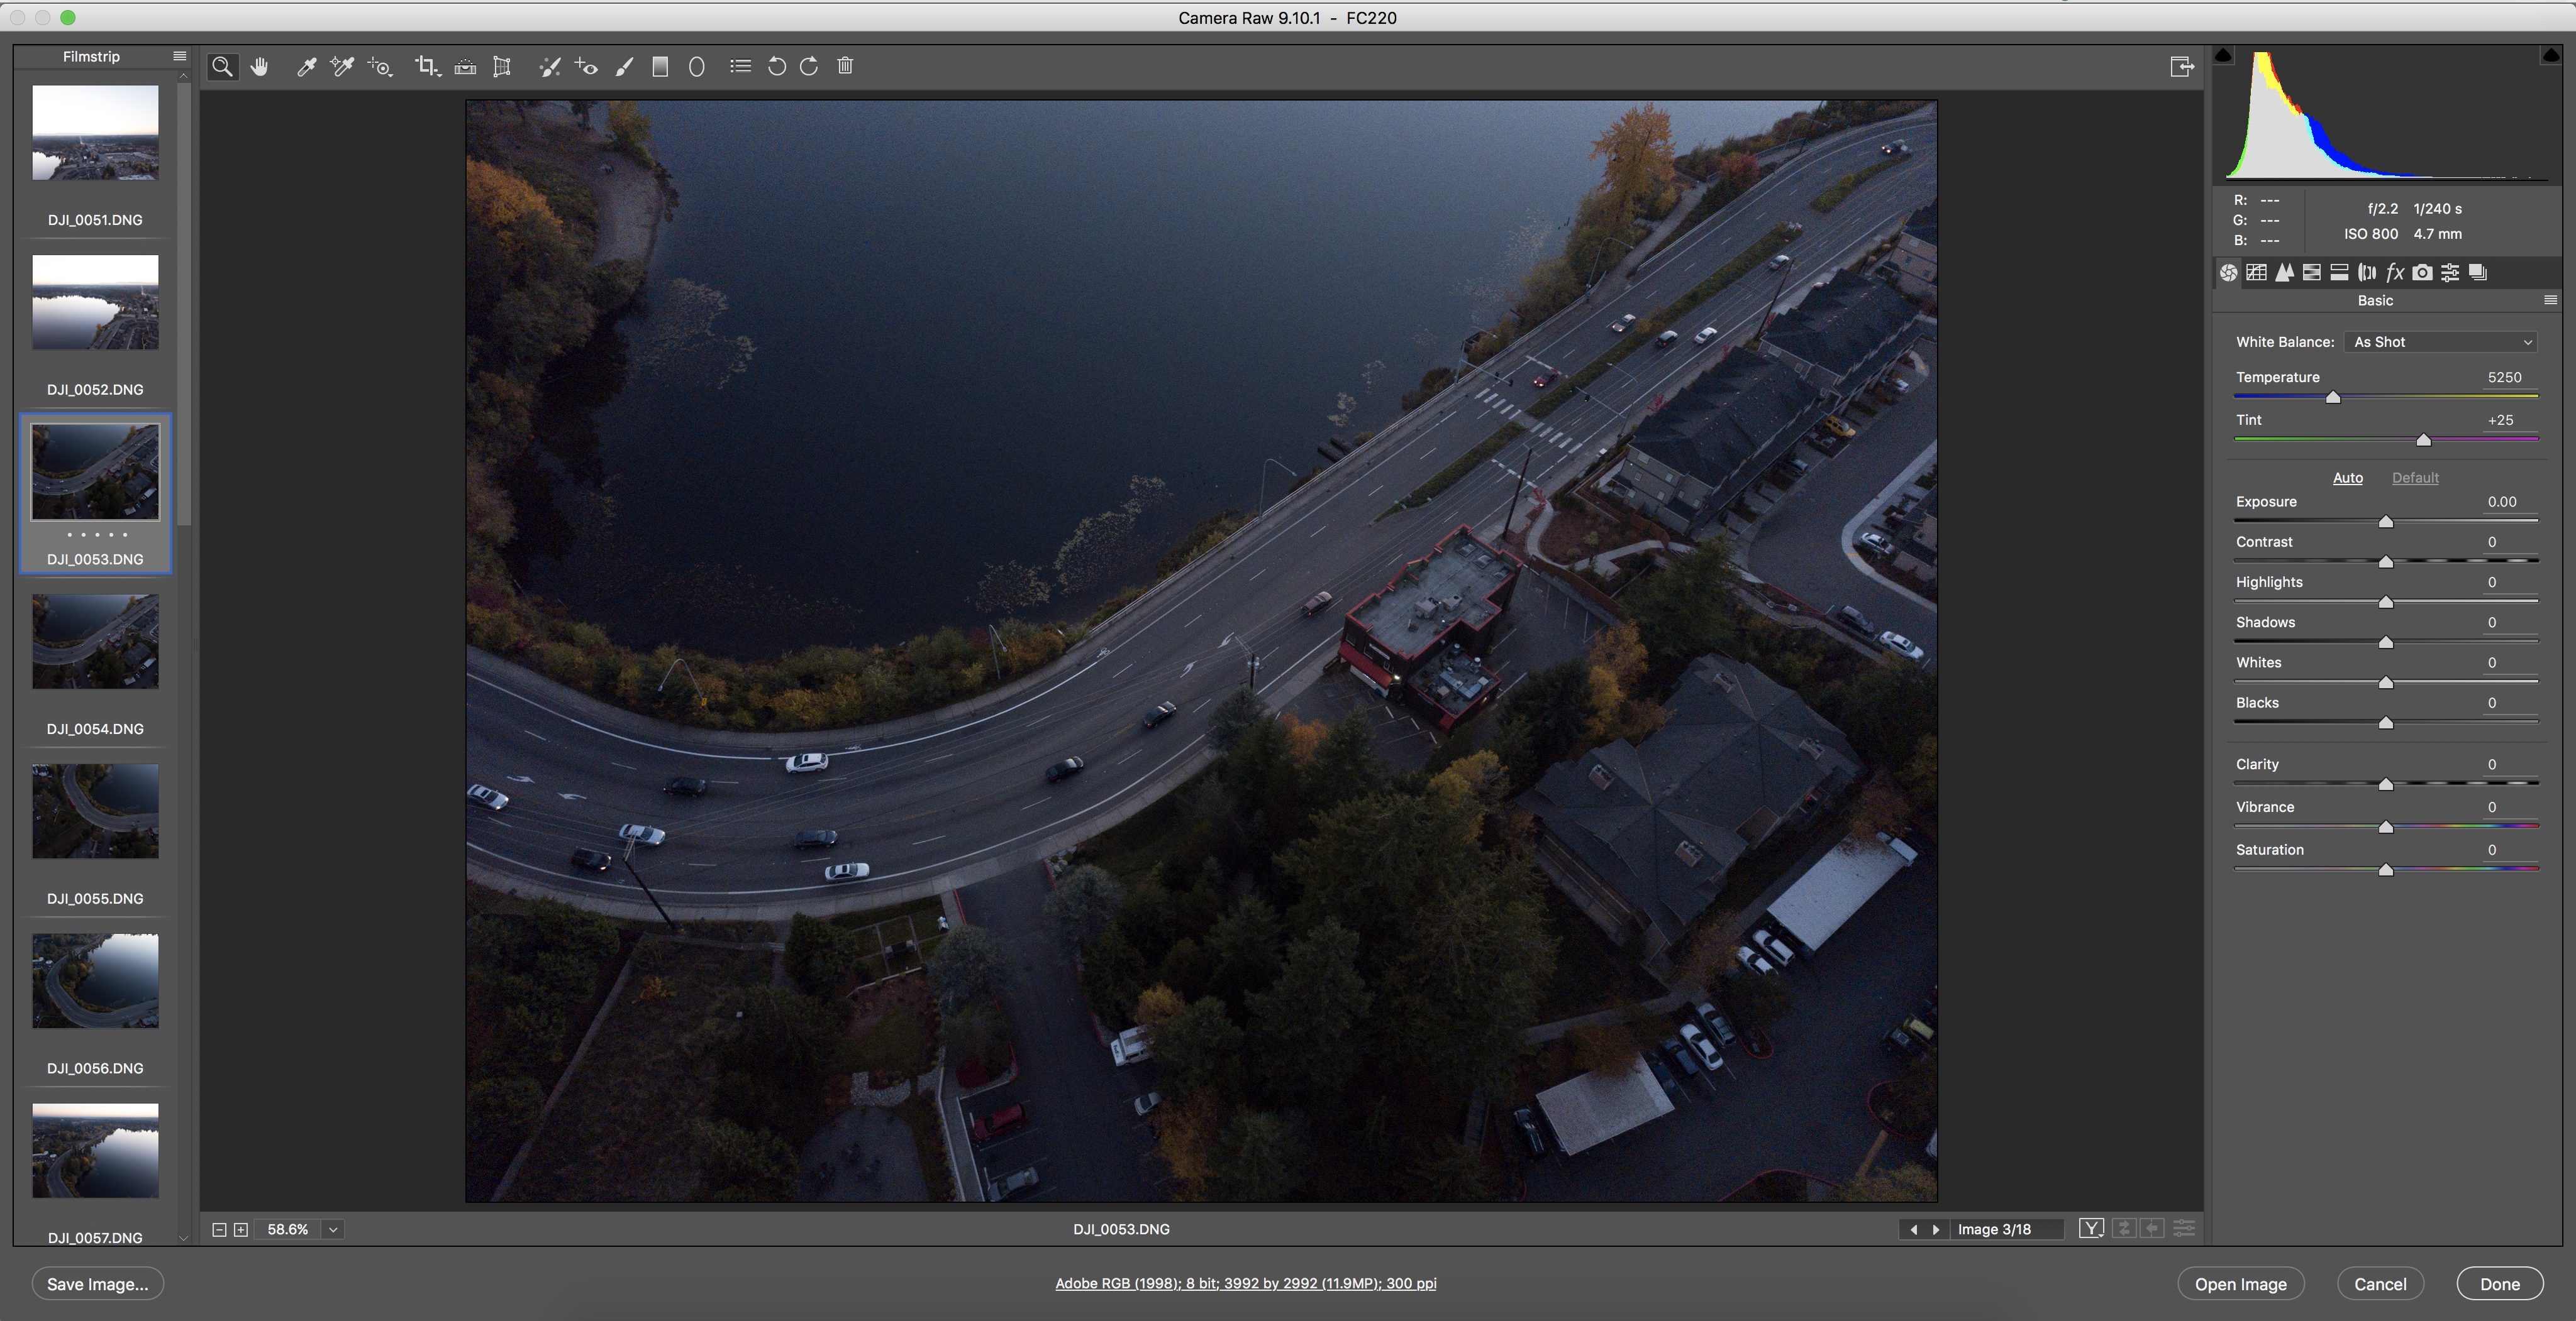Click the Clarity slider handle
Screen dimensions: 2576x1321
pos(2385,784)
